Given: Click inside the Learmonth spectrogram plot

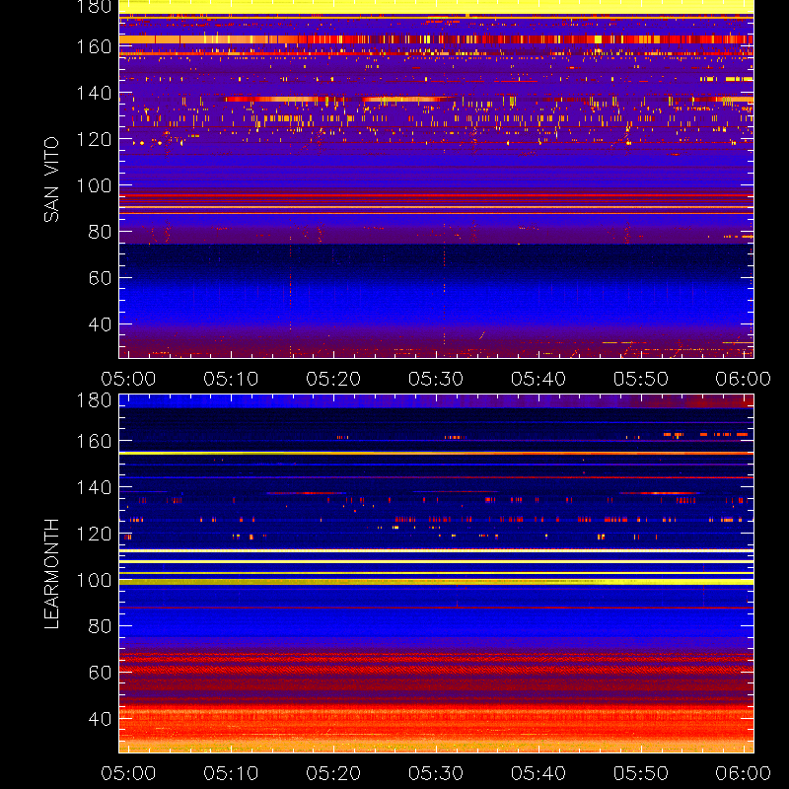Looking at the screenshot, I should pyautogui.click(x=436, y=574).
